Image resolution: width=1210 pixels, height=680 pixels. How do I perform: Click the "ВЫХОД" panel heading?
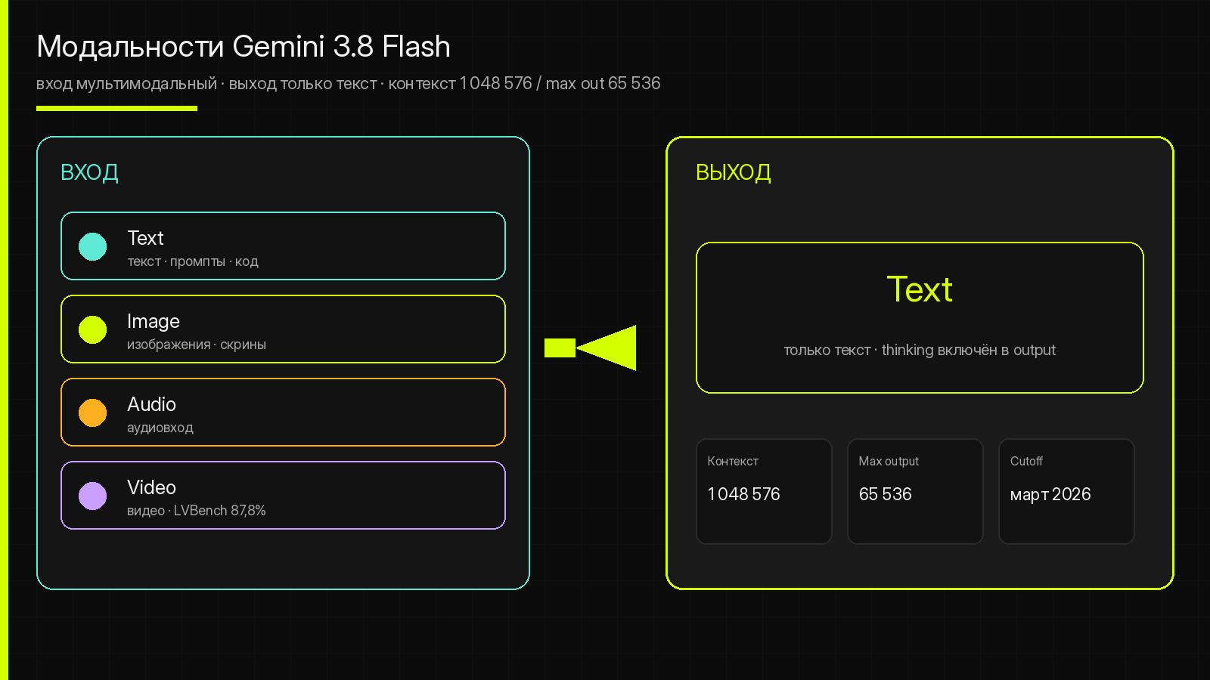click(x=734, y=173)
